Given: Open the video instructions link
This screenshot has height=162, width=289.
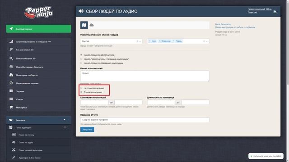Looking at the screenshot, I should [x=235, y=27].
